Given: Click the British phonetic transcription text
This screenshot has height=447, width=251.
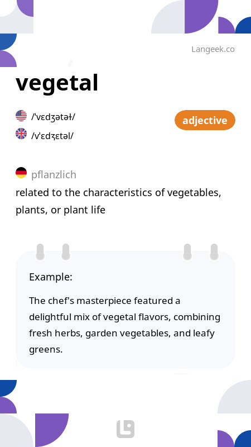Looking at the screenshot, I should tap(52, 136).
